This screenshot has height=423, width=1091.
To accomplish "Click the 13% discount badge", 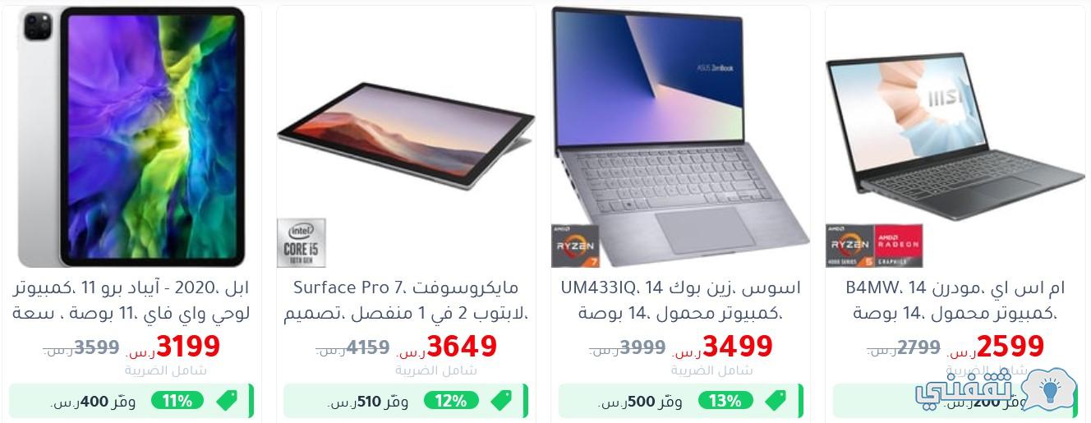I will (x=725, y=401).
